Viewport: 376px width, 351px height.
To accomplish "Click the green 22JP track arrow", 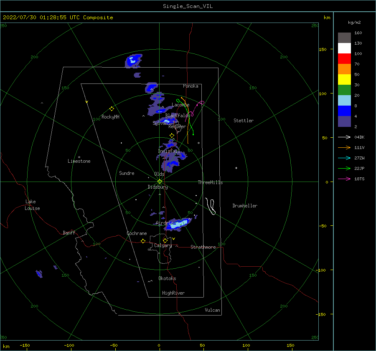I will [x=344, y=169].
